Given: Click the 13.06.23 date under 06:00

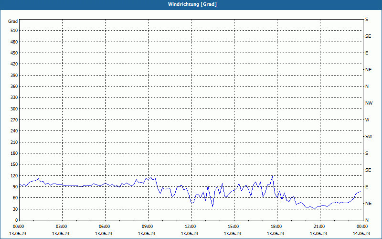Looking at the screenshot, I should (104, 234).
